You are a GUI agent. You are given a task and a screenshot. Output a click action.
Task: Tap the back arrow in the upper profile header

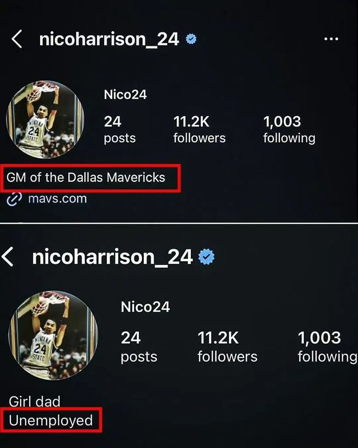click(17, 39)
